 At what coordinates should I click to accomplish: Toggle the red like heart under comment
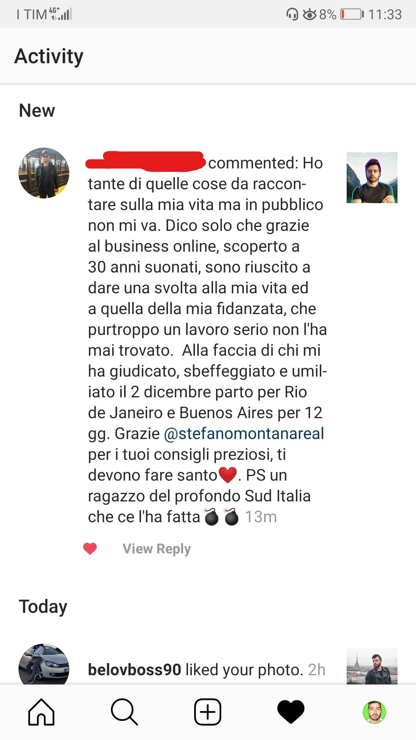coord(90,548)
